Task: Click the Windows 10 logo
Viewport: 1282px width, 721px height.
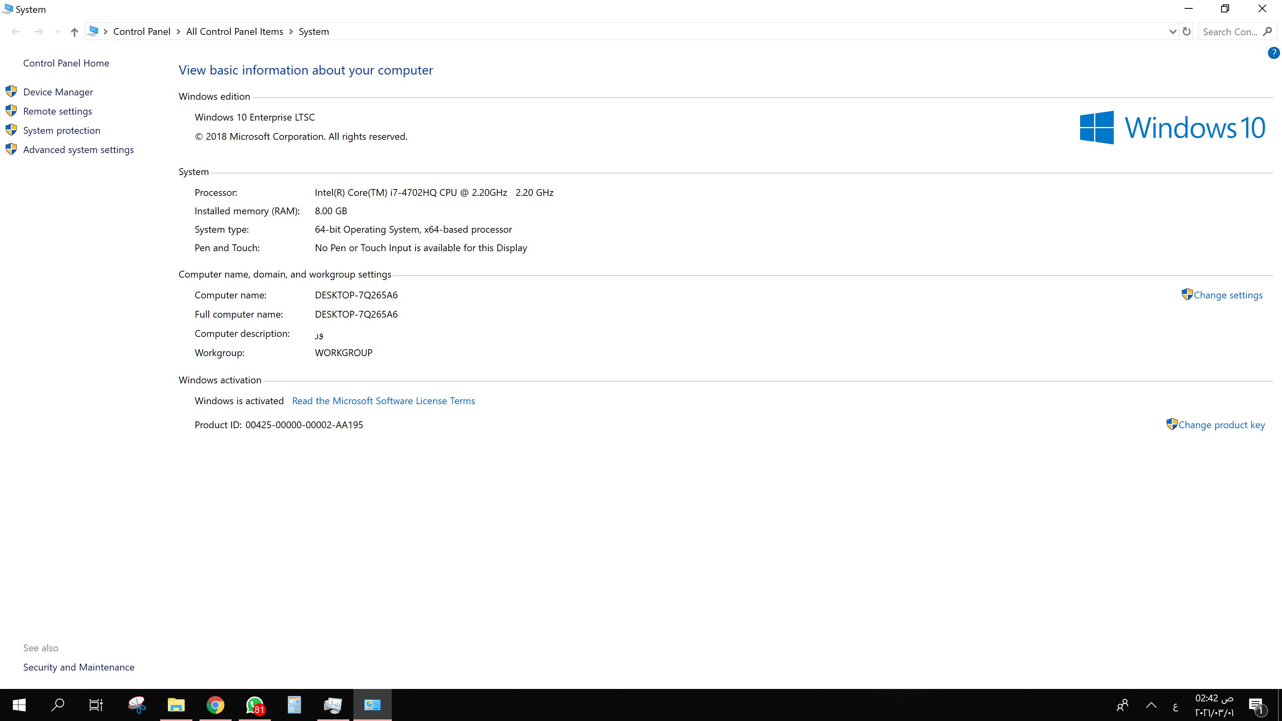Action: [1173, 127]
